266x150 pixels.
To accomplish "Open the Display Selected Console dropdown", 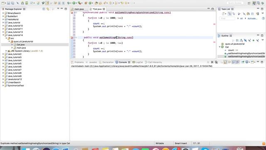I will tap(249, 62).
